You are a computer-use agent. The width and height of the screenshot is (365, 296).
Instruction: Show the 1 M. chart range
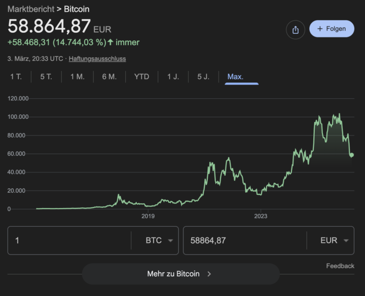pos(77,77)
